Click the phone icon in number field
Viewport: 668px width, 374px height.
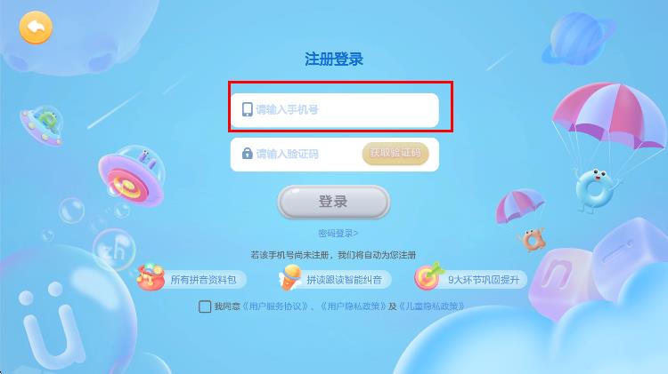pos(247,109)
